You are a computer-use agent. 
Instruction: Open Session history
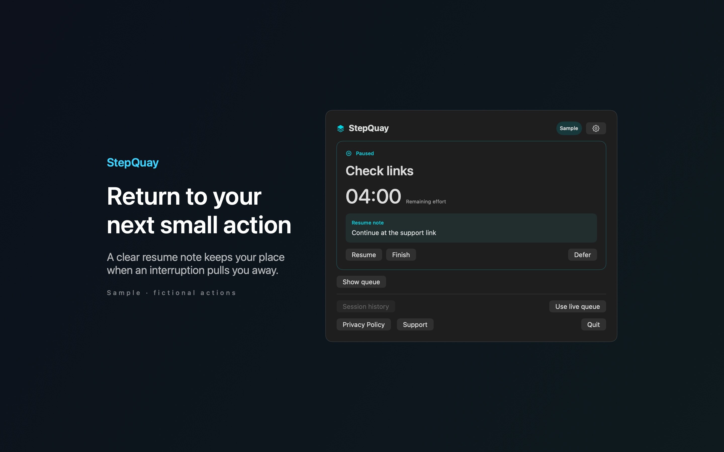(366, 306)
